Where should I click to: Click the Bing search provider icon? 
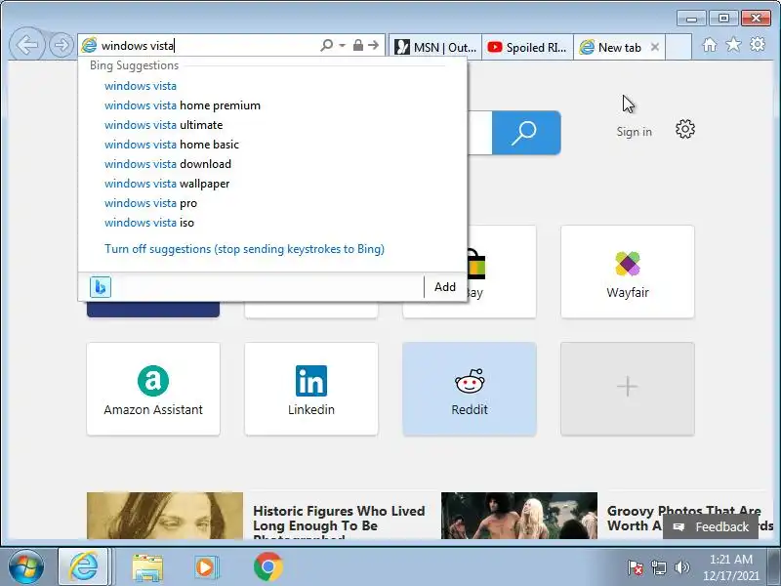click(101, 287)
